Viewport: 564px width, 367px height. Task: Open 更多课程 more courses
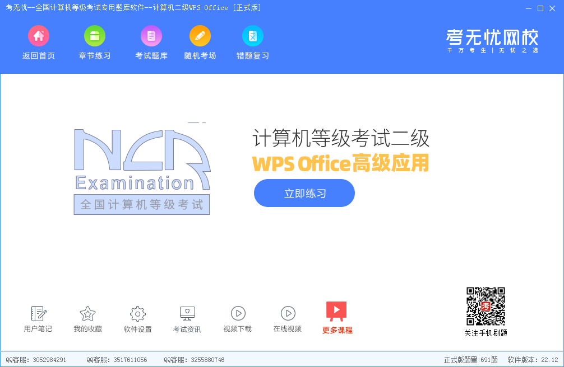click(337, 312)
